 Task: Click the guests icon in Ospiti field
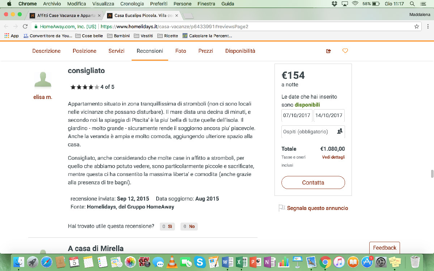click(339, 132)
